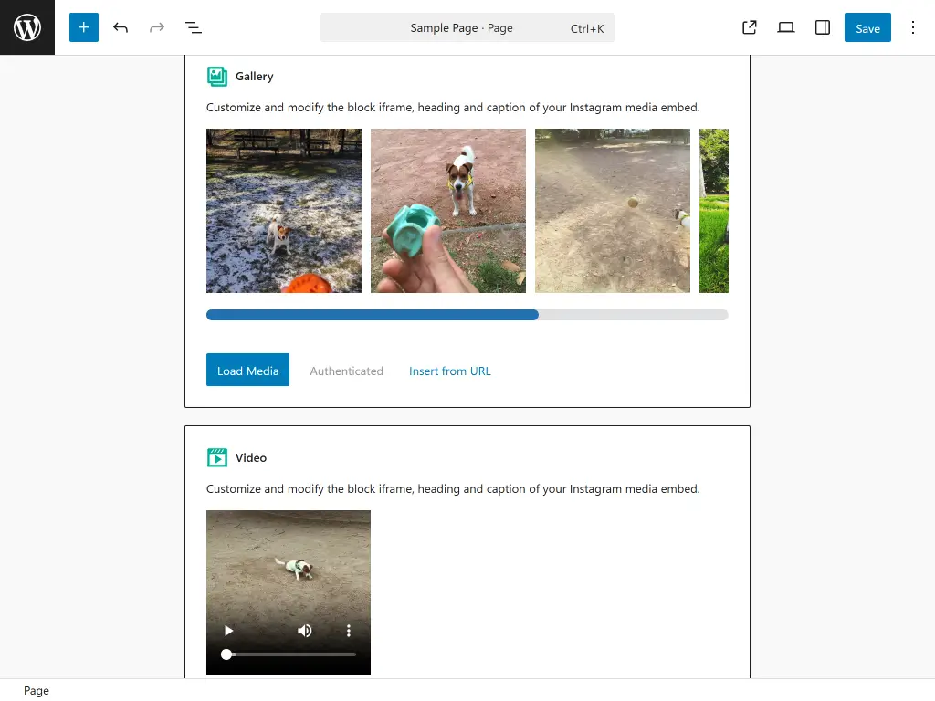Screen dimensions: 935x701
Task: Save the Sample Page
Action: point(867,27)
